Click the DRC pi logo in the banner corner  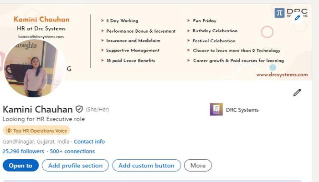(x=279, y=13)
